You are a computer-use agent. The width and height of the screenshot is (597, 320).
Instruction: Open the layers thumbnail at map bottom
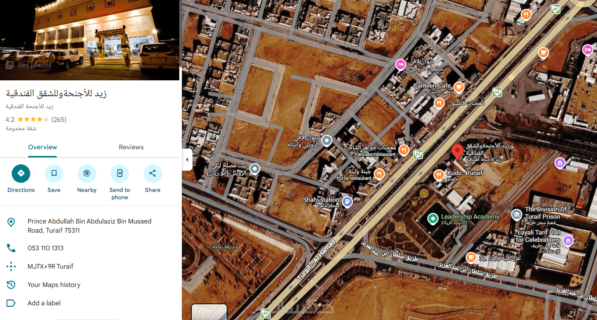pos(209,312)
